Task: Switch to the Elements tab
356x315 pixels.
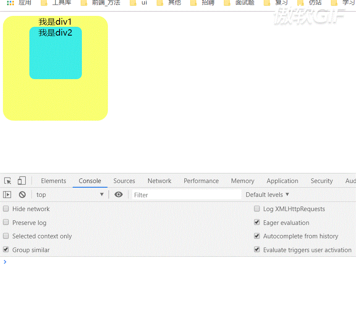Action: (54, 181)
